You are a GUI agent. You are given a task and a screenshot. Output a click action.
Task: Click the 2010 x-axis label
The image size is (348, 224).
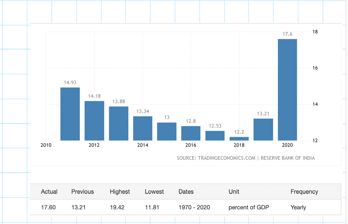(46, 145)
